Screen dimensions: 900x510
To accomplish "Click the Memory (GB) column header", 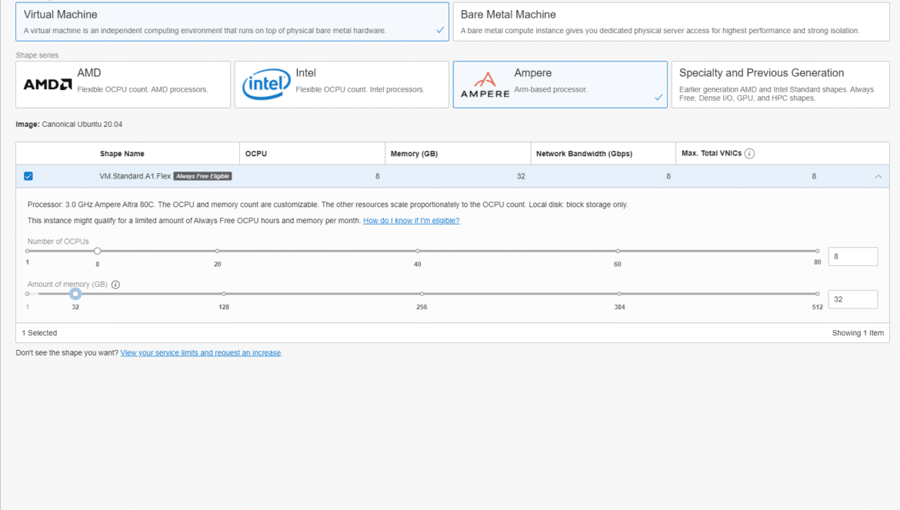I will pyautogui.click(x=414, y=154).
